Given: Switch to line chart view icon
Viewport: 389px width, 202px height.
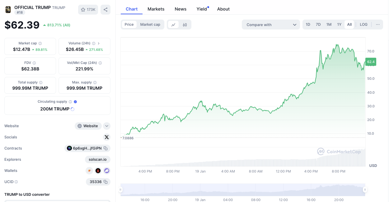Looking at the screenshot, I should tap(173, 25).
